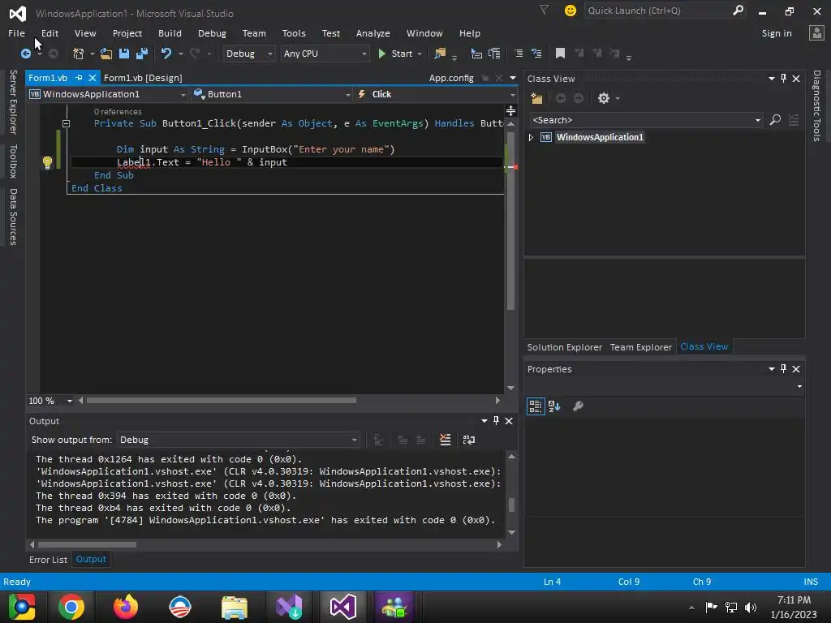This screenshot has height=623, width=831.
Task: Save the current file with disk icon
Action: 124,54
